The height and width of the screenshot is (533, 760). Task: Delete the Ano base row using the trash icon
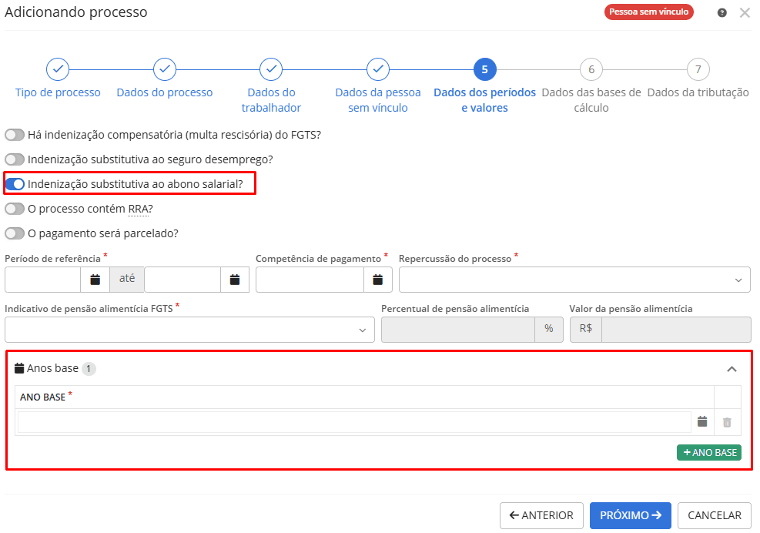[725, 421]
